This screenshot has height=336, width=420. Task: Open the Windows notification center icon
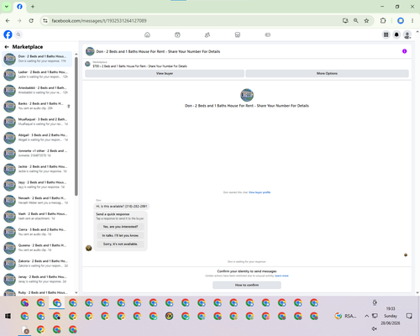pos(409,316)
